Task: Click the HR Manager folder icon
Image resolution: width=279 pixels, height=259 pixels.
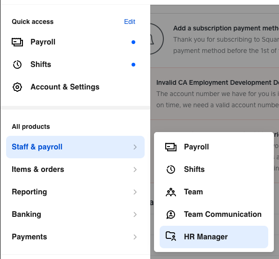Action: [x=171, y=237]
